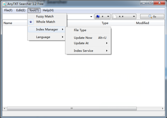Click the horizontal scrollbar thumb
The image size is (167, 118).
point(72,109)
